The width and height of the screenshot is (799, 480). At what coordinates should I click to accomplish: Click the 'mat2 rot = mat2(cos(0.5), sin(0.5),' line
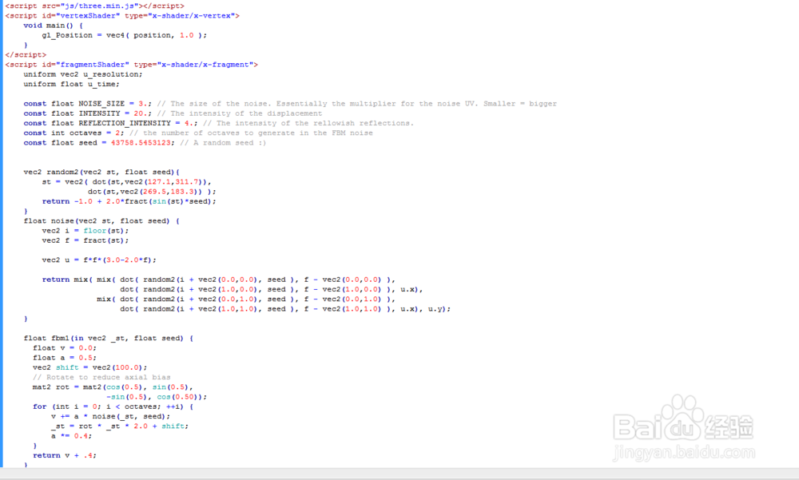pos(113,387)
